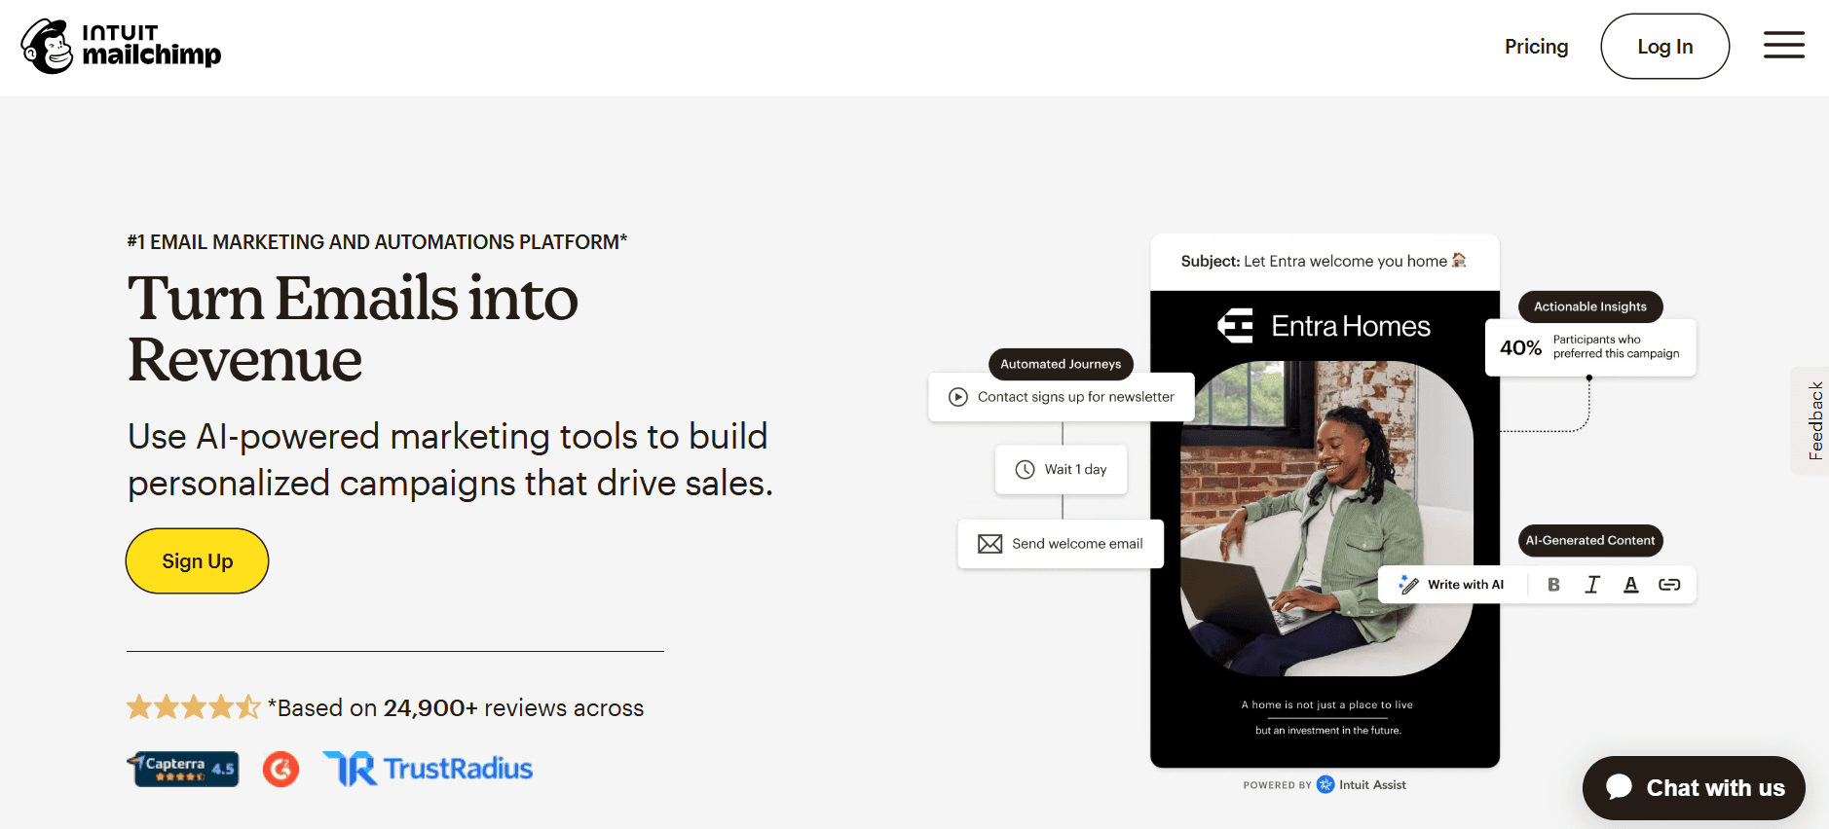
Task: Click the yellow Sign Up button
Action: coord(197,560)
